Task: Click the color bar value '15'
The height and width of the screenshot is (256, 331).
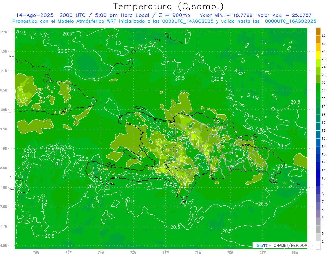Action: (324, 138)
